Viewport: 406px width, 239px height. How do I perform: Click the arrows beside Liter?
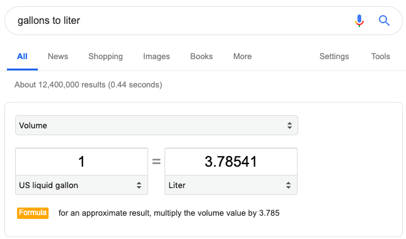tap(289, 186)
